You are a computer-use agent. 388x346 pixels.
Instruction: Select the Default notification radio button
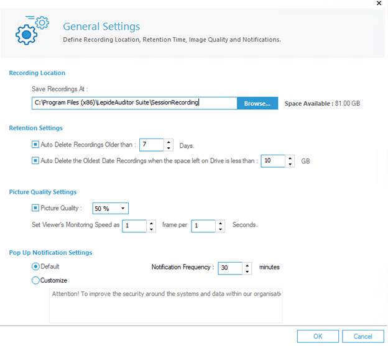[x=35, y=266]
